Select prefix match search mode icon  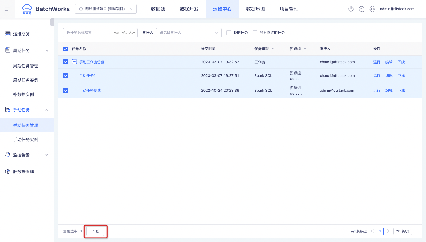pos(125,33)
